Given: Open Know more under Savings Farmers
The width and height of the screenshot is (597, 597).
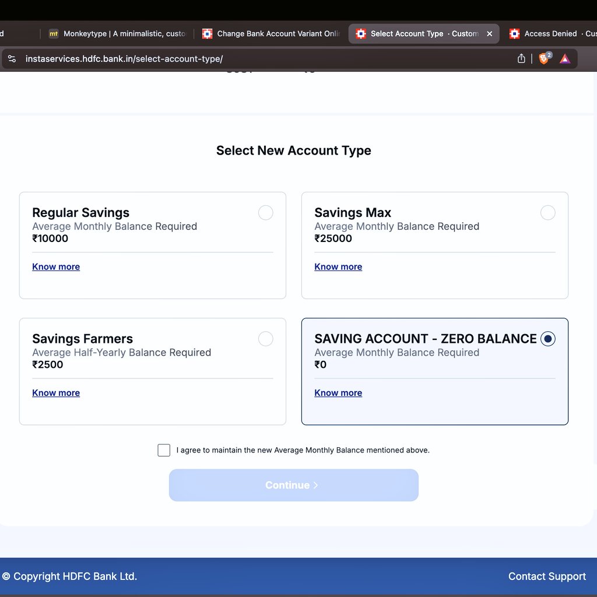Looking at the screenshot, I should coord(56,392).
